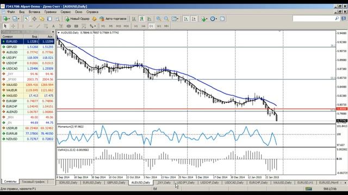Sort by the Бид column header

click(x=32, y=36)
